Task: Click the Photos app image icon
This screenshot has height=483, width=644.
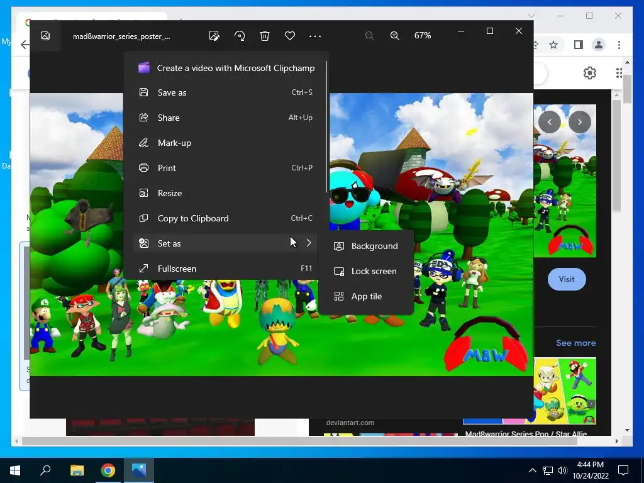Action: 45,36
